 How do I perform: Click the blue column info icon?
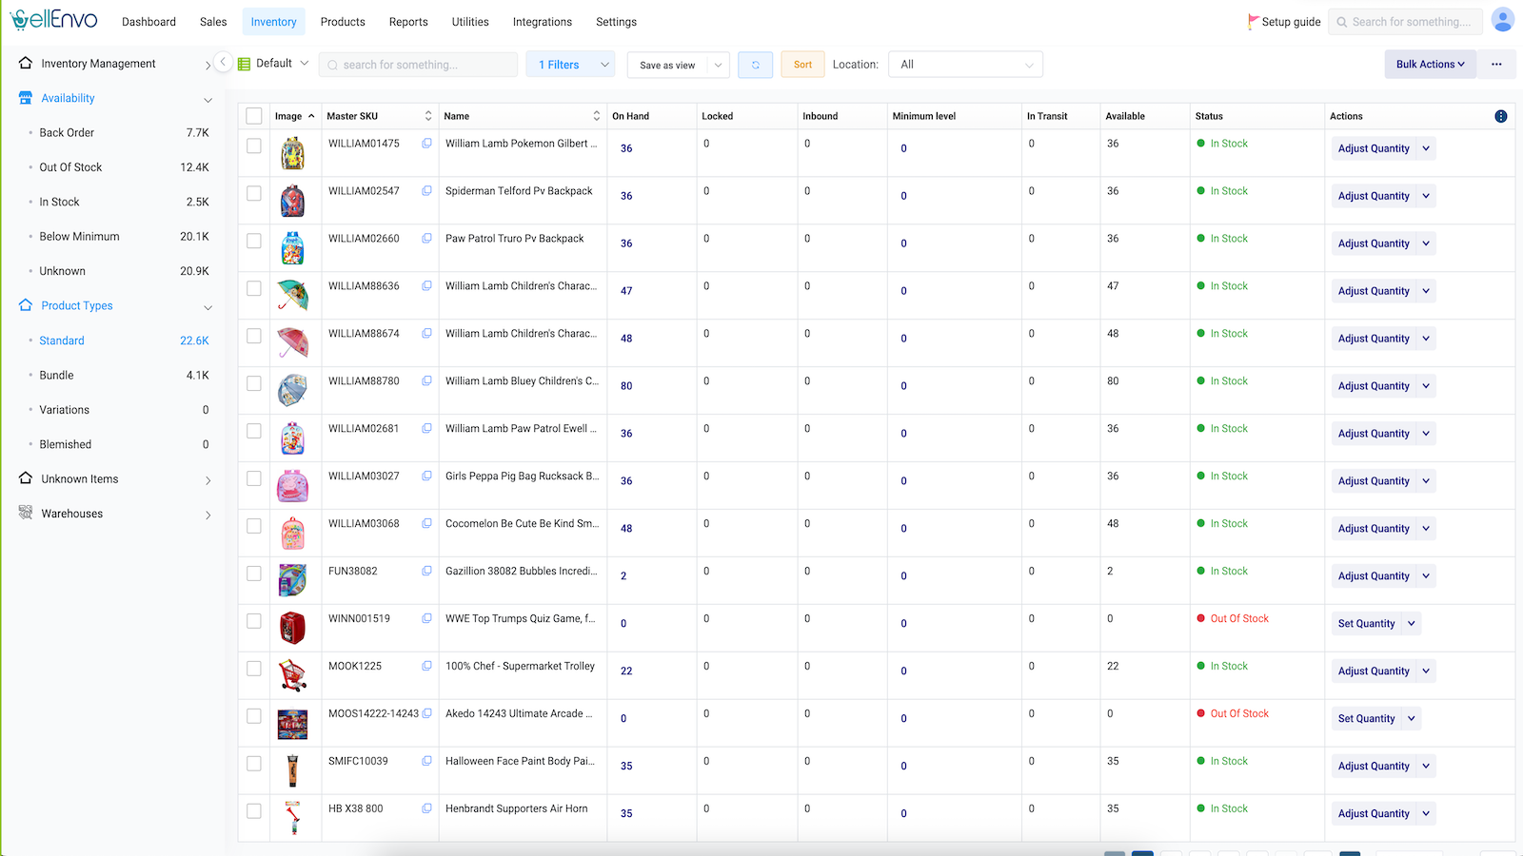[x=1500, y=116]
